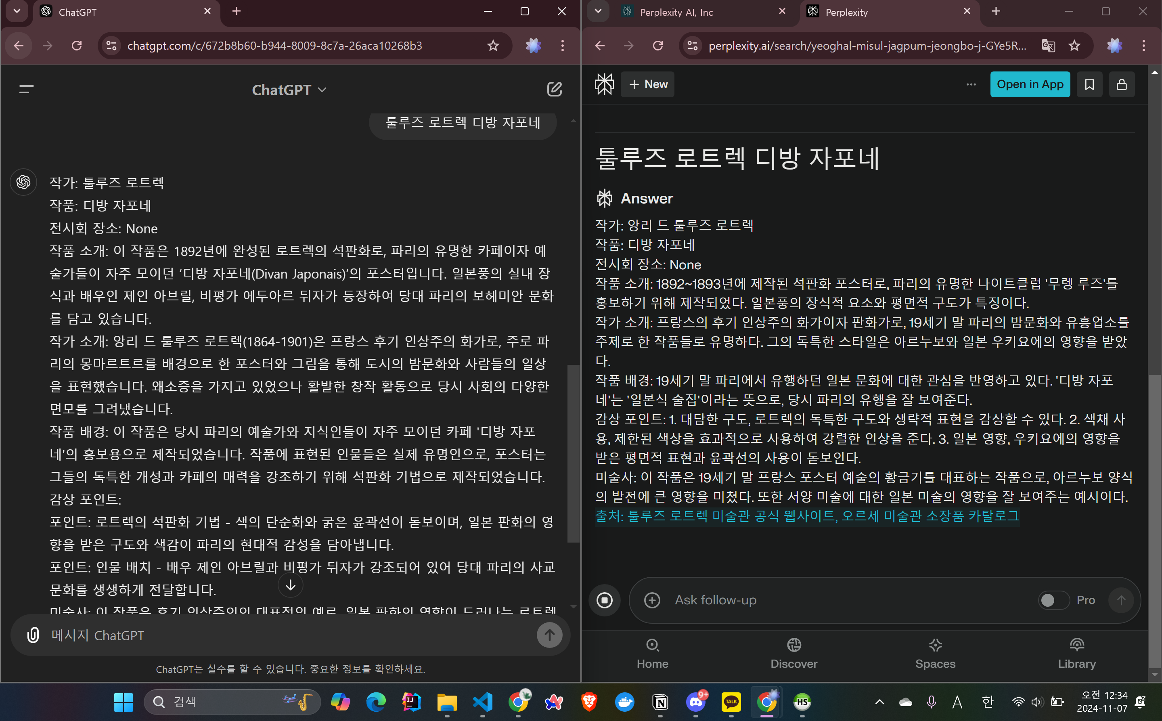Click the attach file paperclip icon
The width and height of the screenshot is (1162, 721).
click(33, 635)
